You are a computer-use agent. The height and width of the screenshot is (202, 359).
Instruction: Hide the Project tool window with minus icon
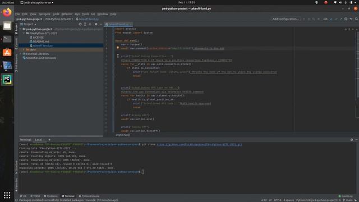tap(101, 24)
